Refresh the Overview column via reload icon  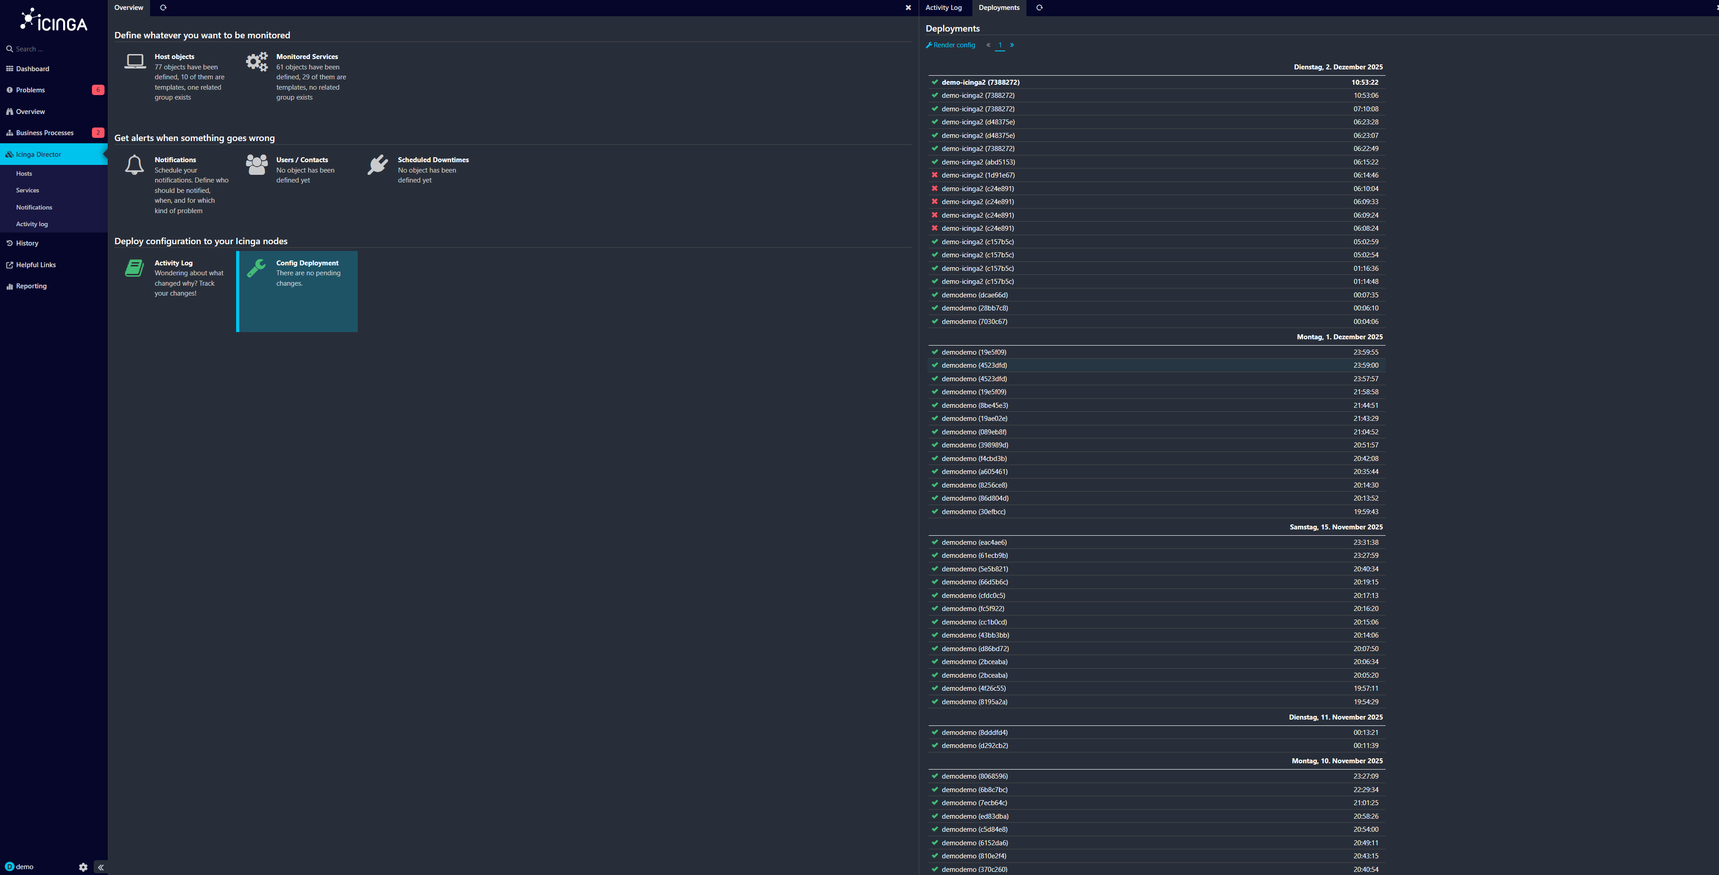point(163,8)
